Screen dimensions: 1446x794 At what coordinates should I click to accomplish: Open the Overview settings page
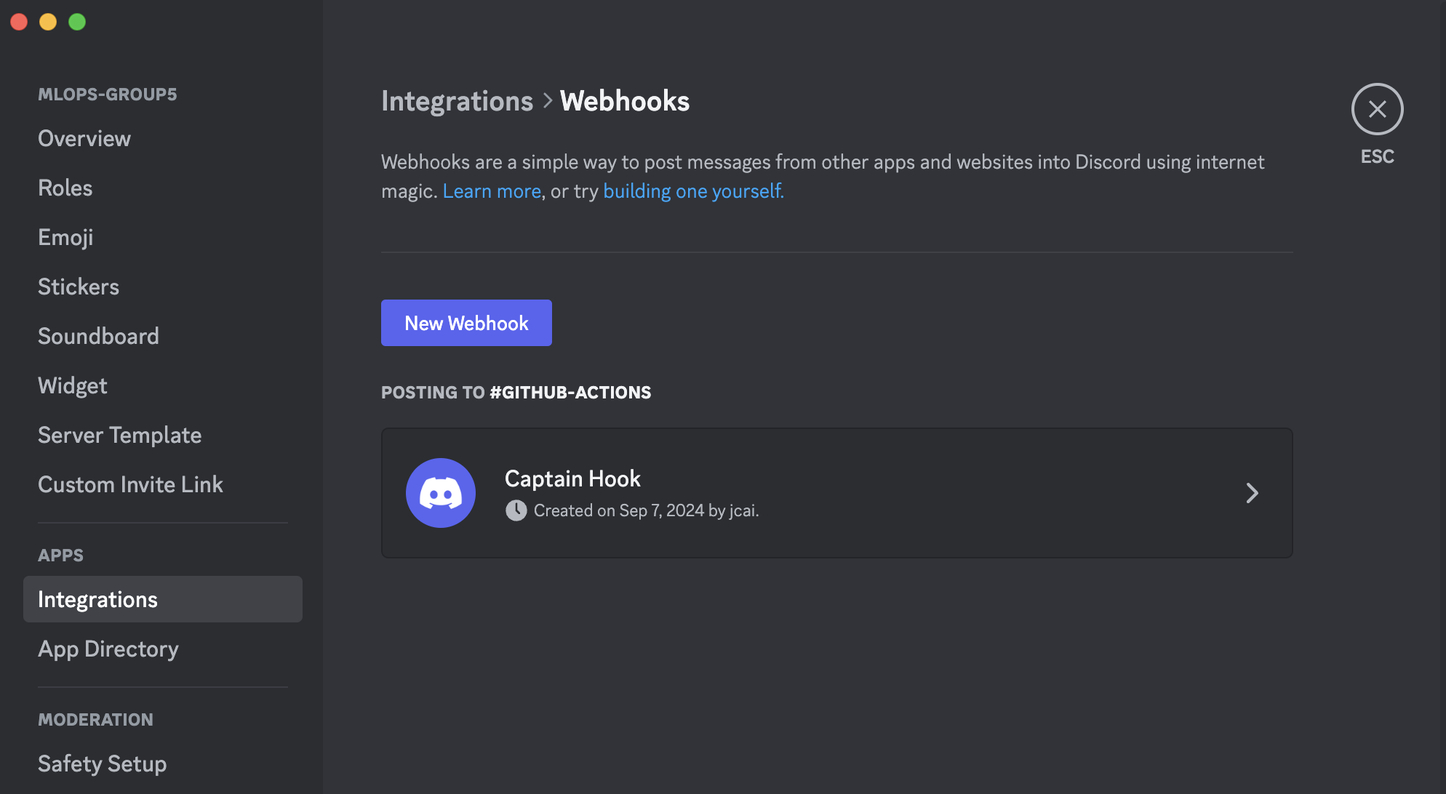pos(84,138)
